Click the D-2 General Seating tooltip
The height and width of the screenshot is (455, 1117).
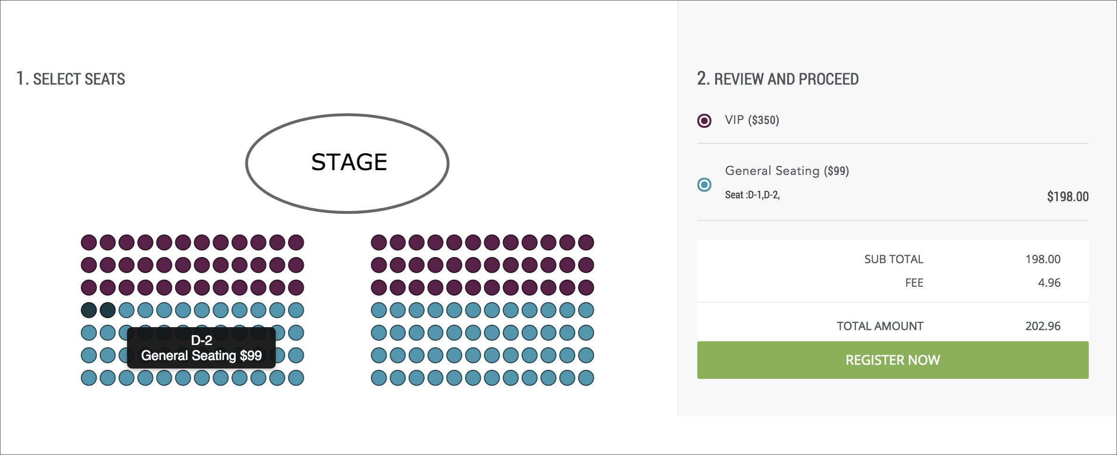201,348
